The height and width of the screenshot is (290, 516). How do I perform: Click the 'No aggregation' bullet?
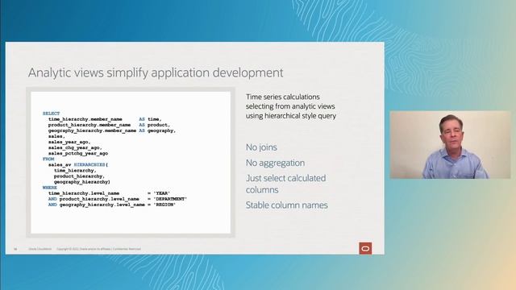275,163
